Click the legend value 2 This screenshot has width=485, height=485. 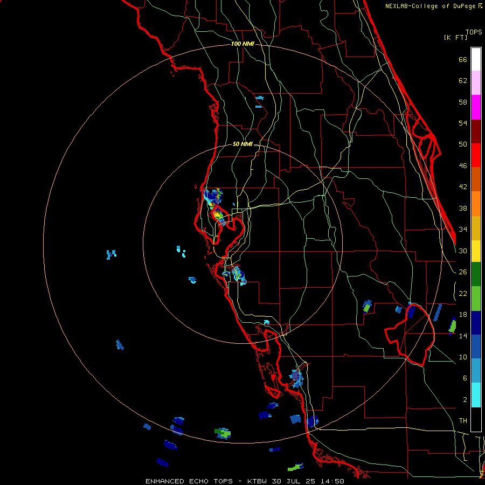tap(465, 400)
